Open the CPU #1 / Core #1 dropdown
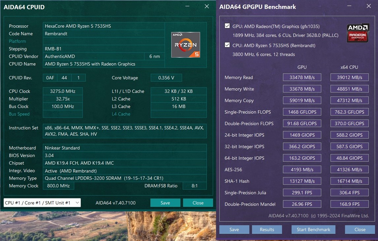Screen dimensions: 378x241 tap(42, 203)
